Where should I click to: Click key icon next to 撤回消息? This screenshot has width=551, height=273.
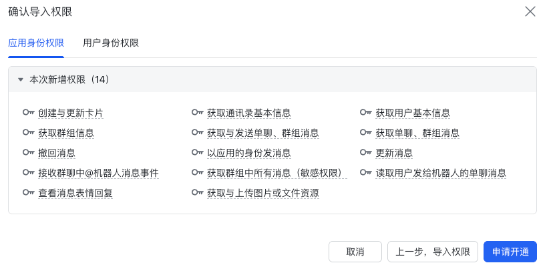28,153
